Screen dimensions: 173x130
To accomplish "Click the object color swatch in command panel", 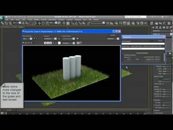I will (x=172, y=31).
